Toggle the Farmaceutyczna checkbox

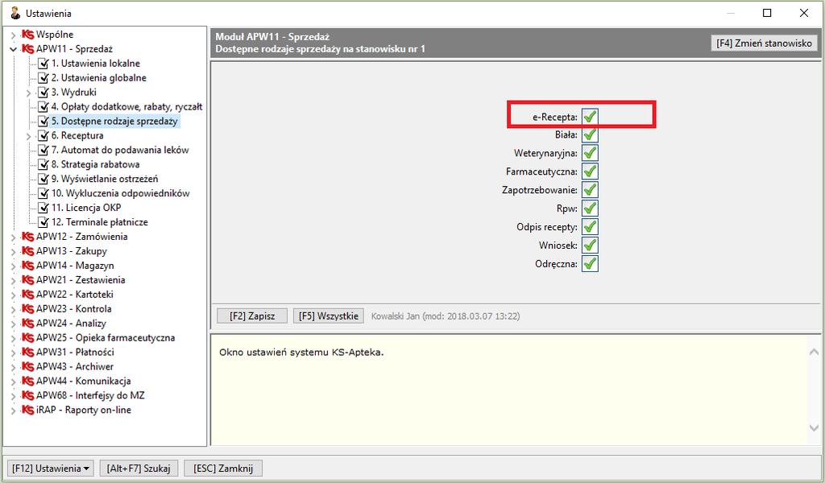(x=590, y=171)
